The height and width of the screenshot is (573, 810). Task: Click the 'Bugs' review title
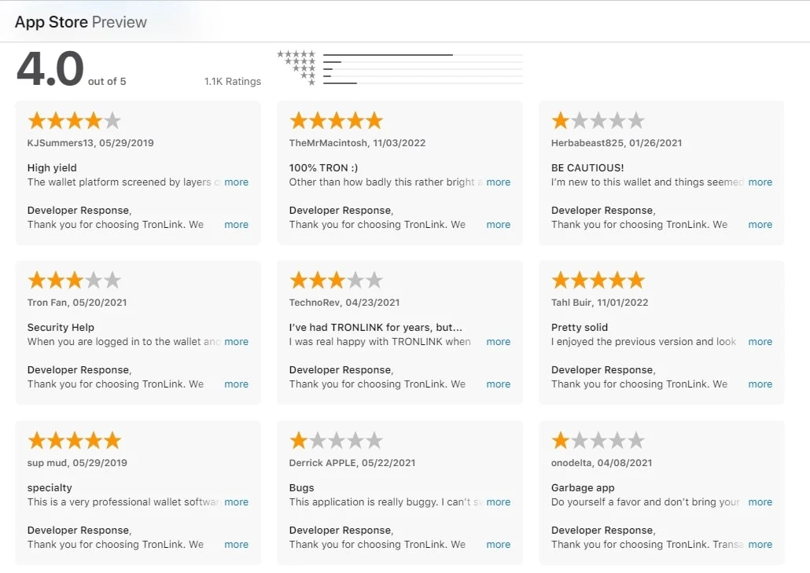pos(302,488)
